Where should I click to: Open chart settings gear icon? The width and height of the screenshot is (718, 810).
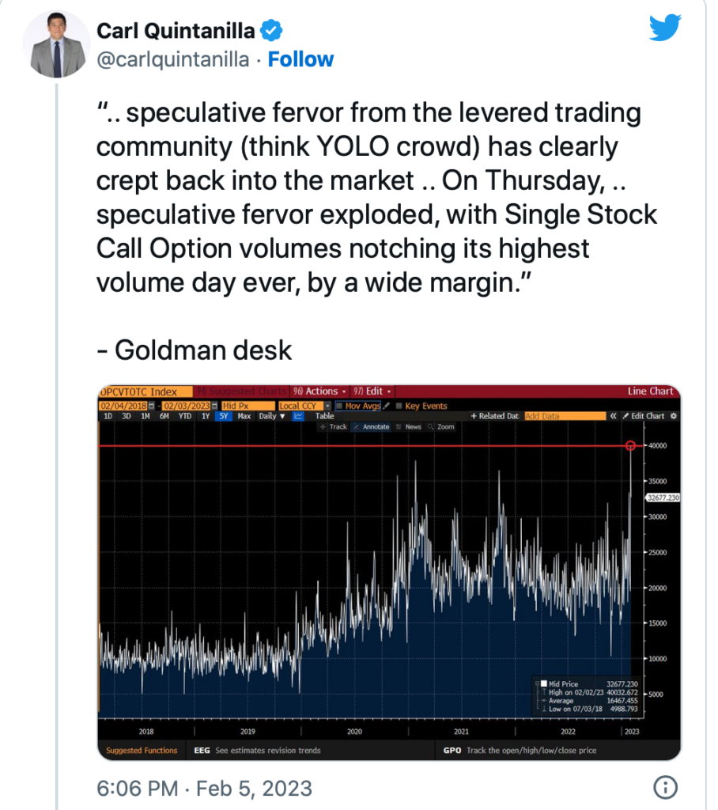click(x=673, y=416)
